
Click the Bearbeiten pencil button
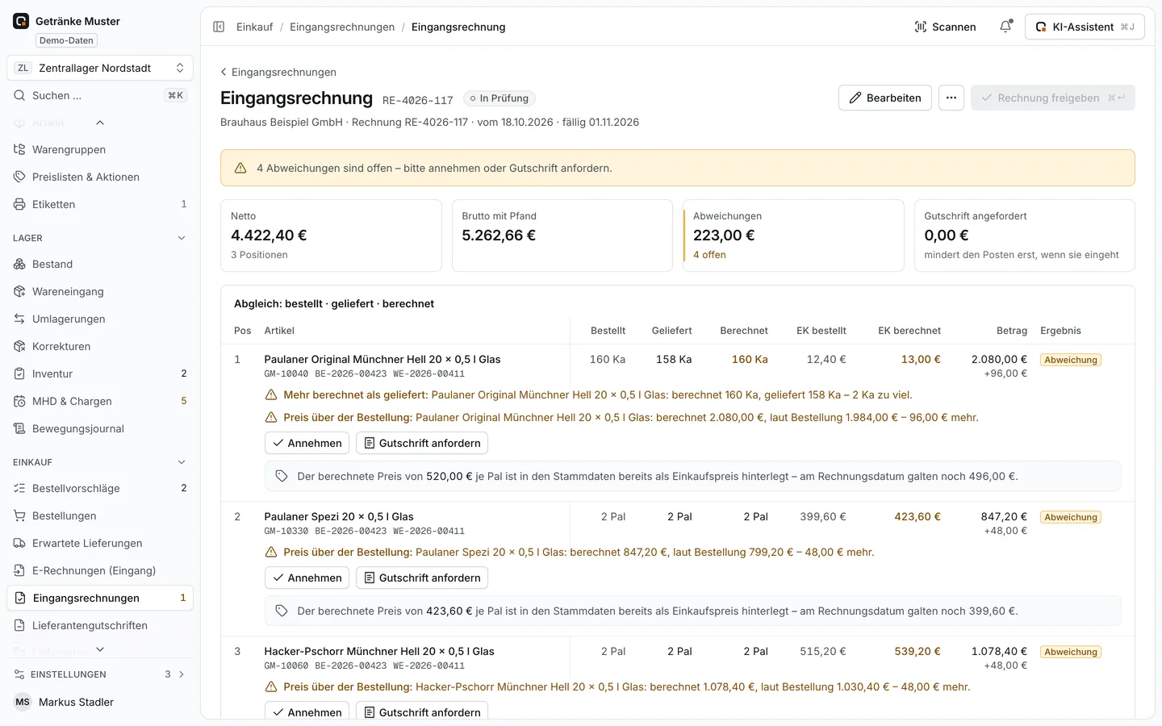tap(885, 98)
